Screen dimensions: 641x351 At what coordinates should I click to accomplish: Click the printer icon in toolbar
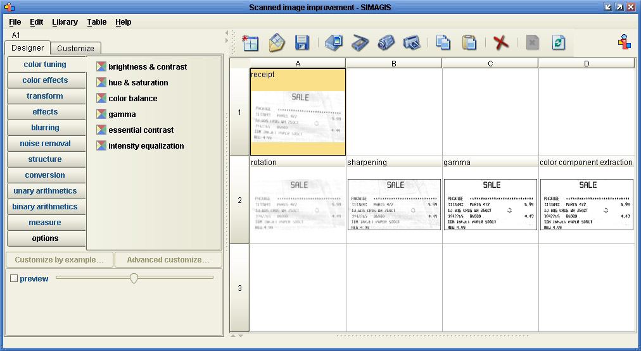pos(412,43)
